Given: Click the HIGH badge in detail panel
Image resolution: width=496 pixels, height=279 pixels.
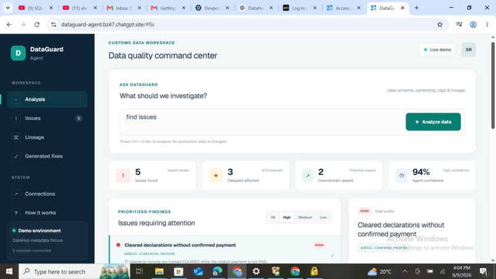Looking at the screenshot, I should point(364,211).
